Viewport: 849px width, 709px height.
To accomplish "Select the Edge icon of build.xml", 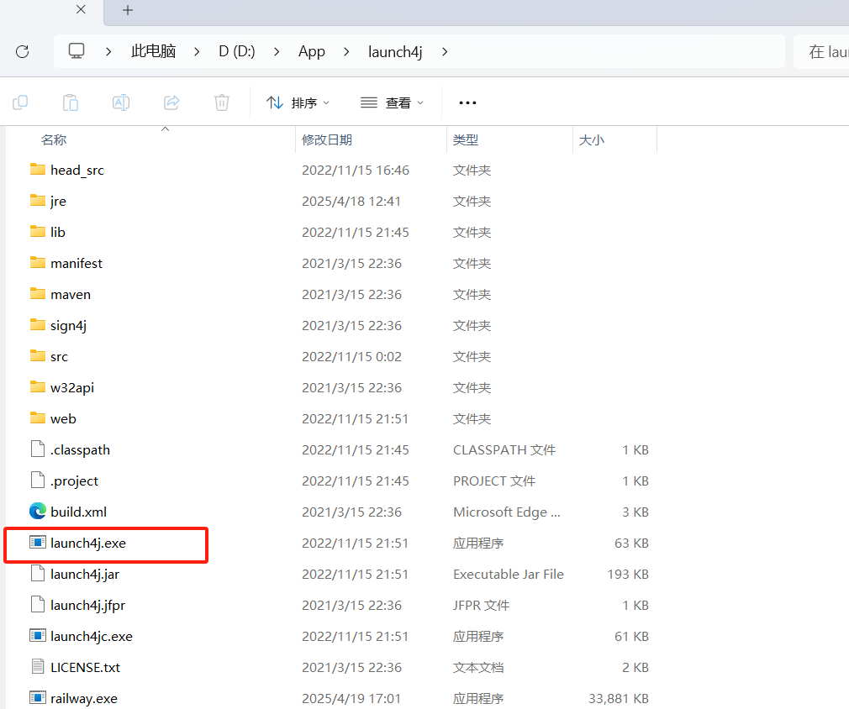I will pos(38,512).
